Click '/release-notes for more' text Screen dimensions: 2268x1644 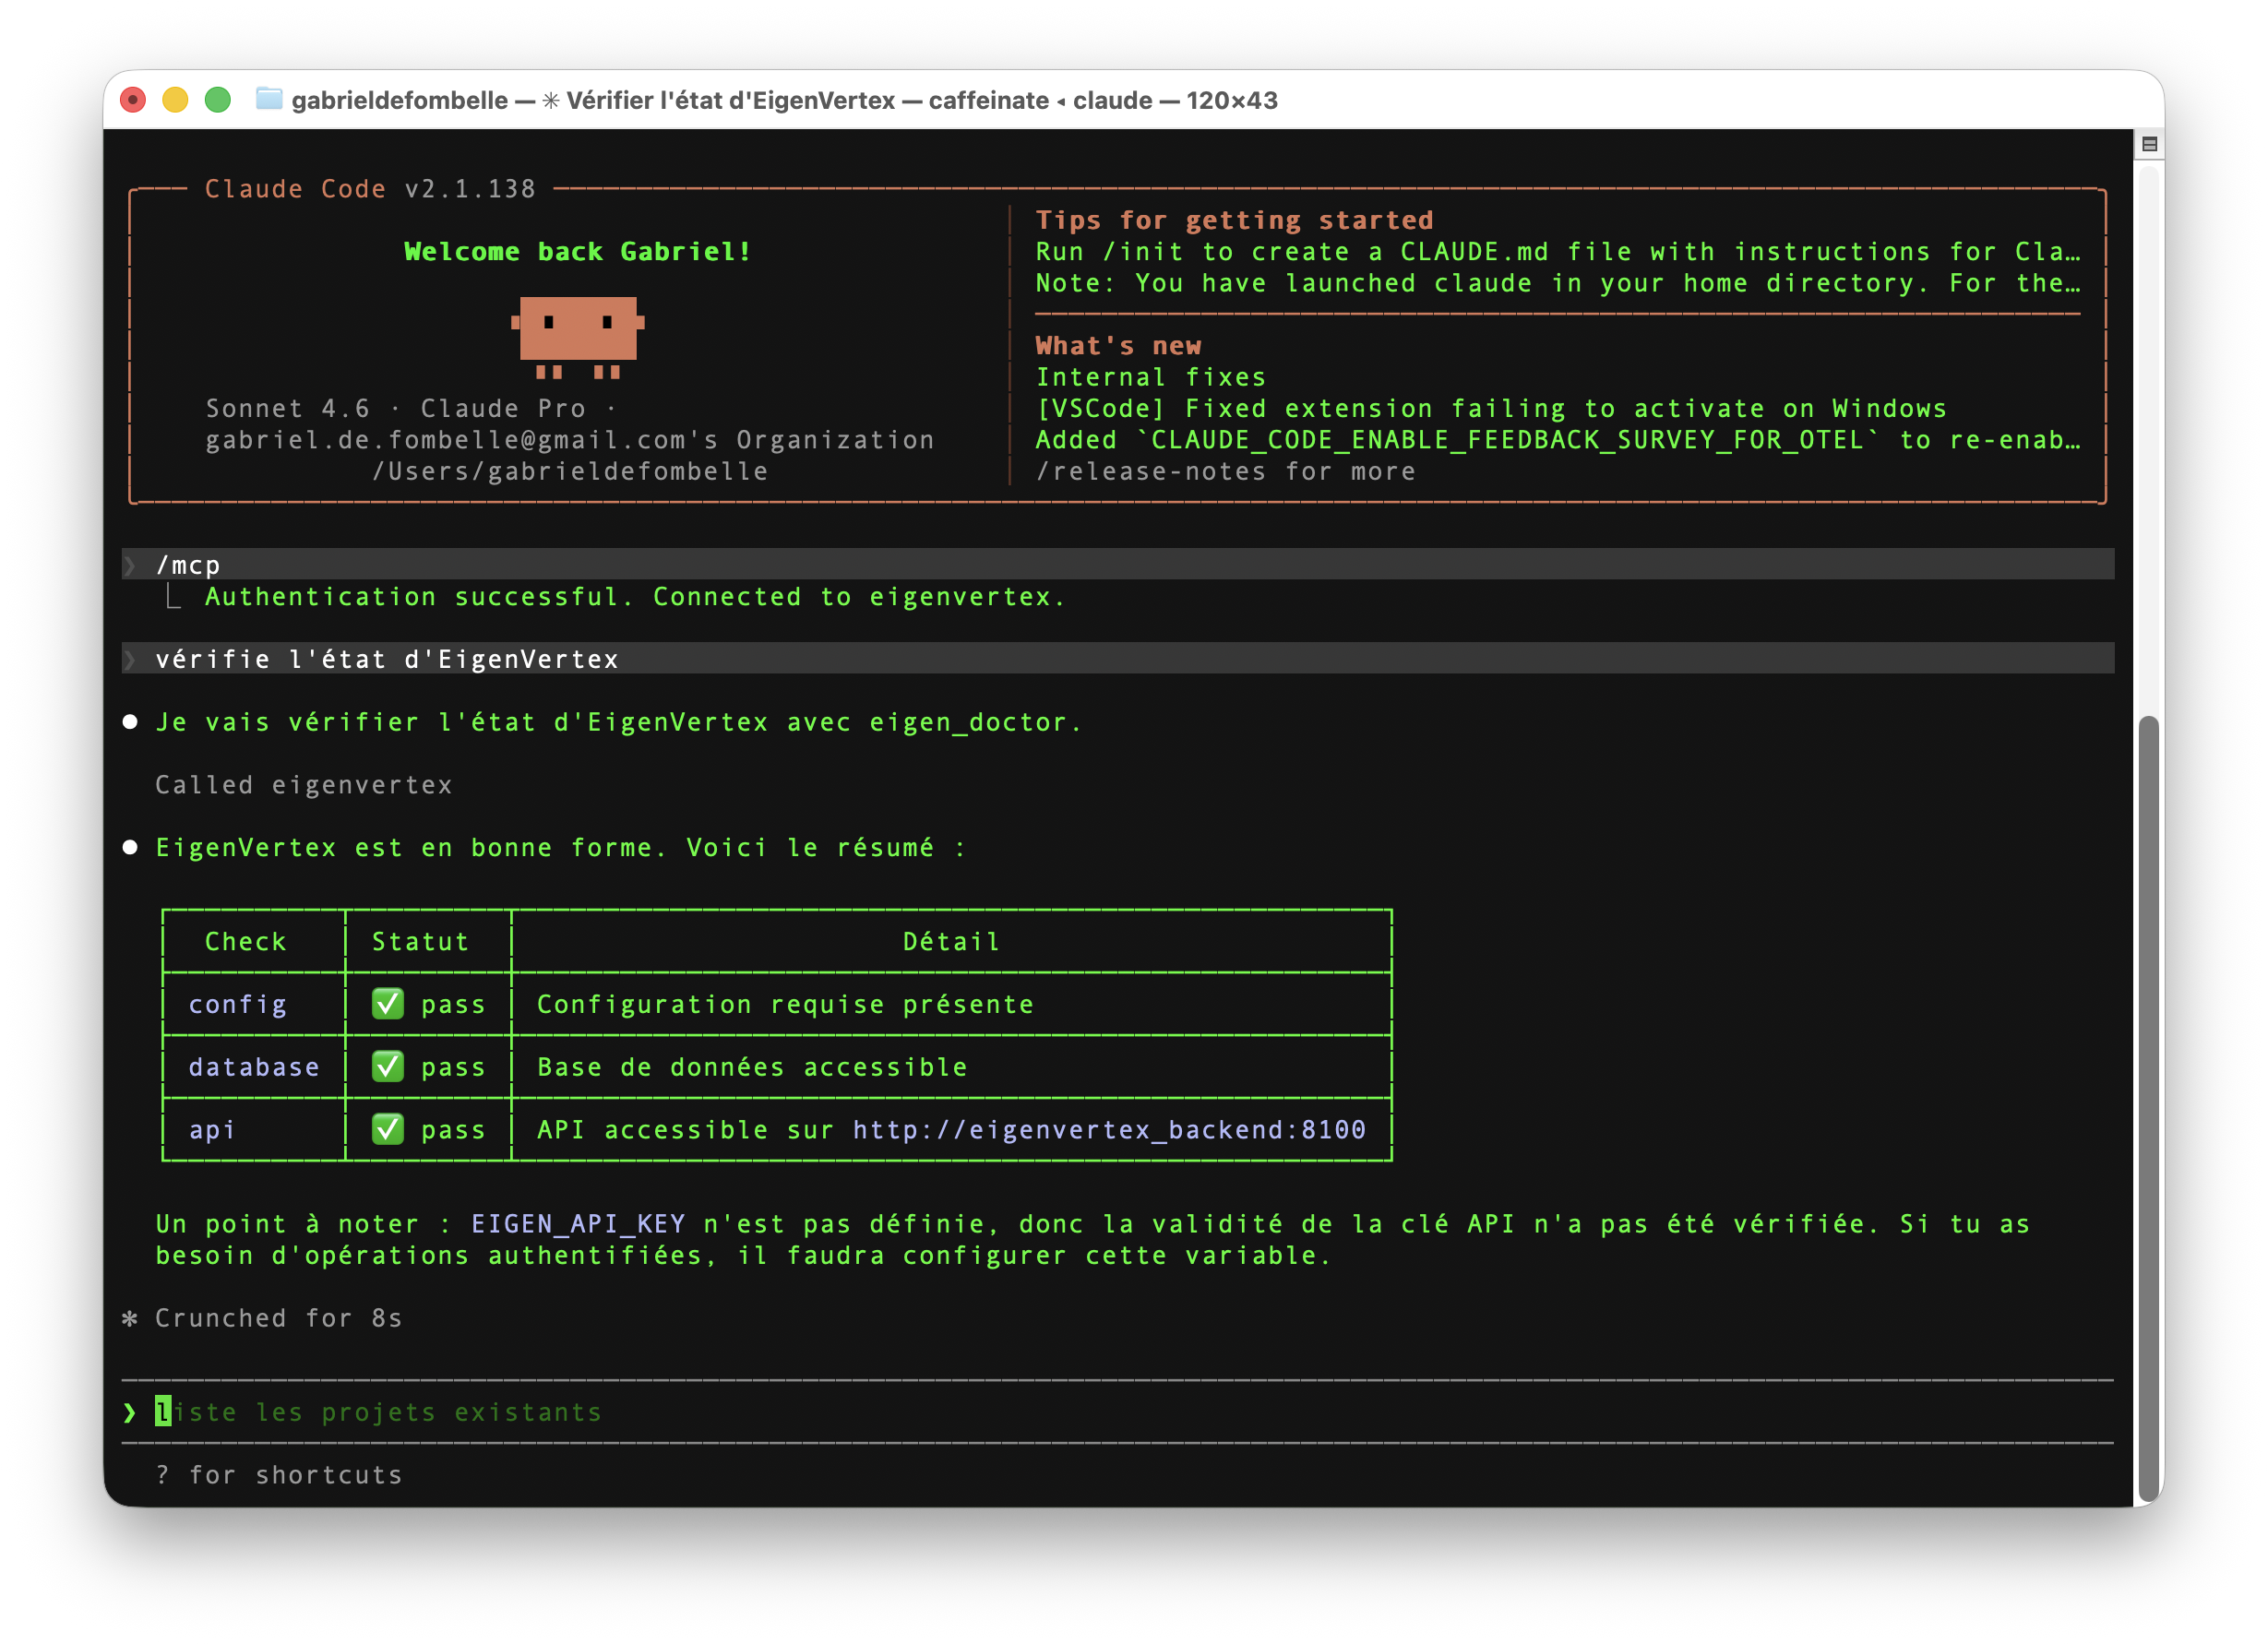click(x=1225, y=471)
